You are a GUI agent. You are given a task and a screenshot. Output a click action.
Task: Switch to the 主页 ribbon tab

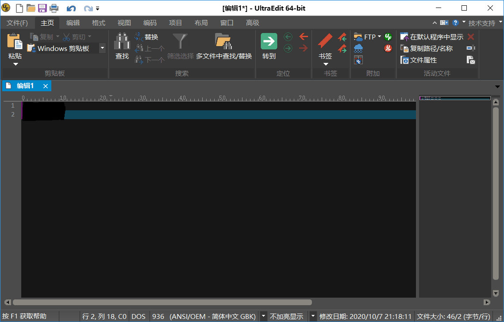tap(47, 23)
